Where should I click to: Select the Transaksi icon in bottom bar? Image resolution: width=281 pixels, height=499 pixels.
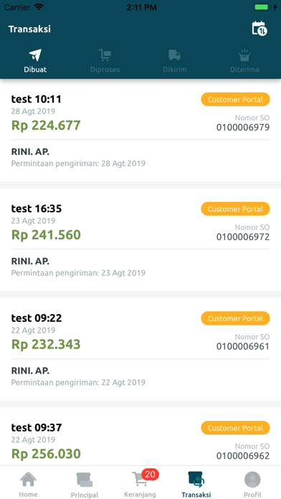(196, 480)
